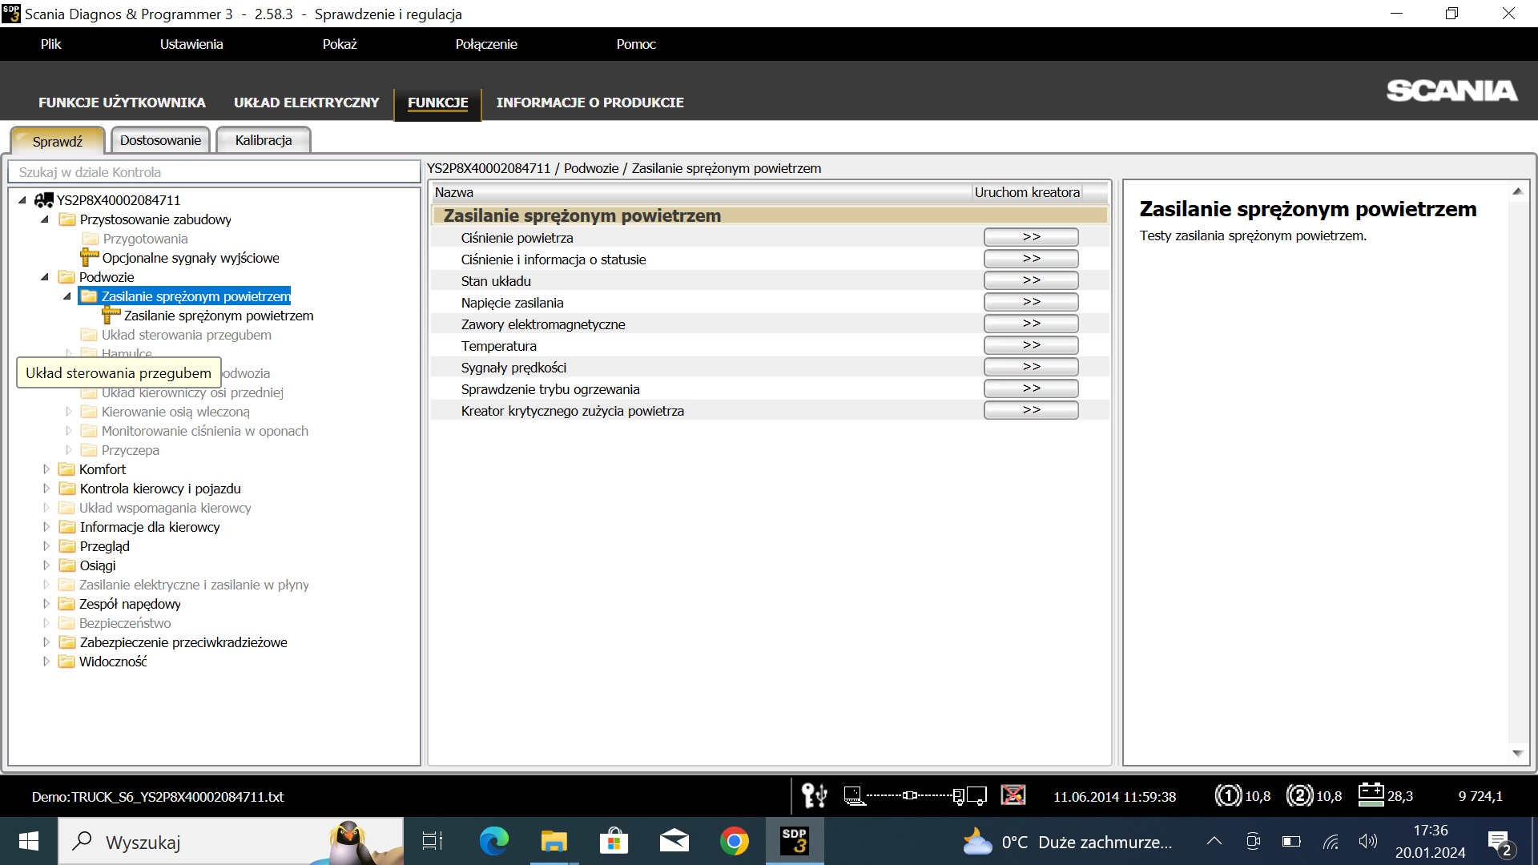1538x865 pixels.
Task: Open INFORMACJE O PRODUKCIE section
Action: coord(590,103)
